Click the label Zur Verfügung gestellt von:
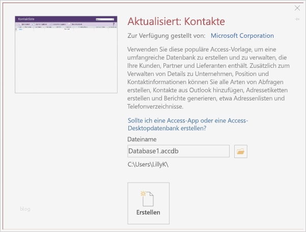Image resolution: width=306 pixels, height=232 pixels. click(166, 36)
